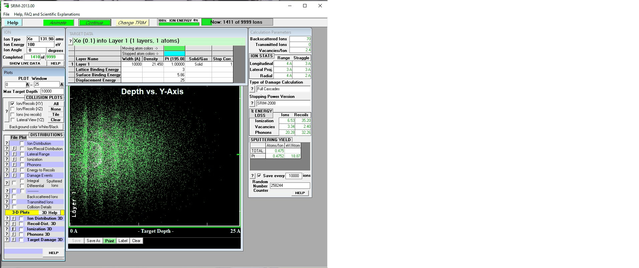
Task: Click the Continue button
Action: coord(94,23)
